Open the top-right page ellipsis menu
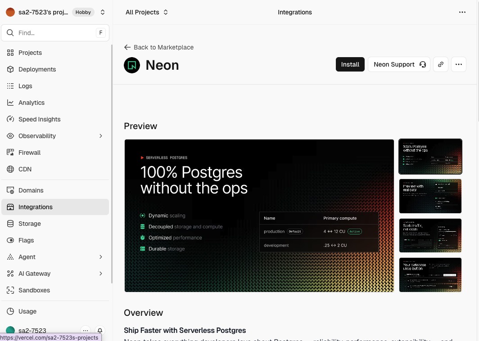 462,12
